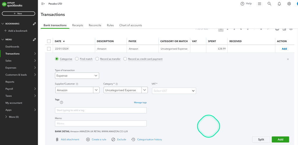The height and width of the screenshot is (145, 298).
Task: Tick the select-all header checkbox
Action: coord(49,41)
